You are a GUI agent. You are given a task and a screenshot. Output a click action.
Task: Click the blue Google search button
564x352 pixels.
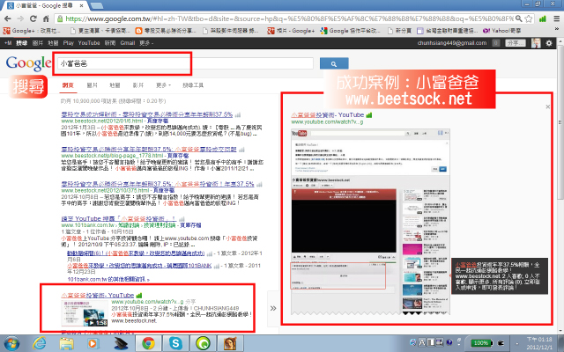[x=334, y=63]
